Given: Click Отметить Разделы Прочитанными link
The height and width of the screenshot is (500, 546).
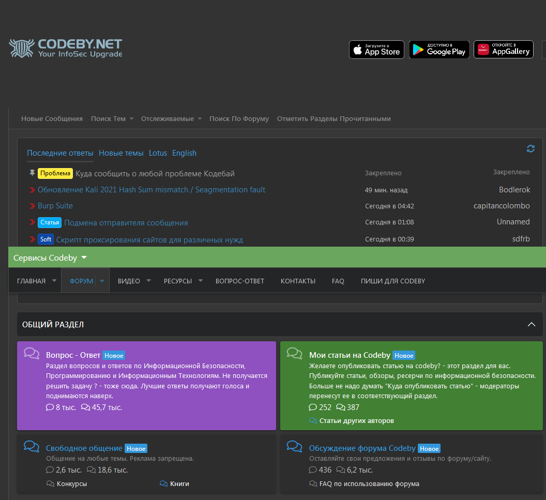Looking at the screenshot, I should pyautogui.click(x=333, y=119).
